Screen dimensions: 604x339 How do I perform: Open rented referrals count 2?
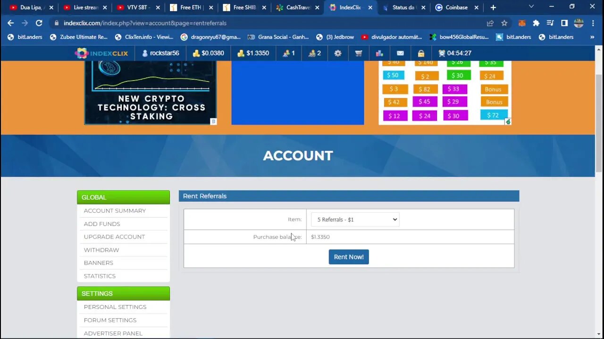point(314,53)
